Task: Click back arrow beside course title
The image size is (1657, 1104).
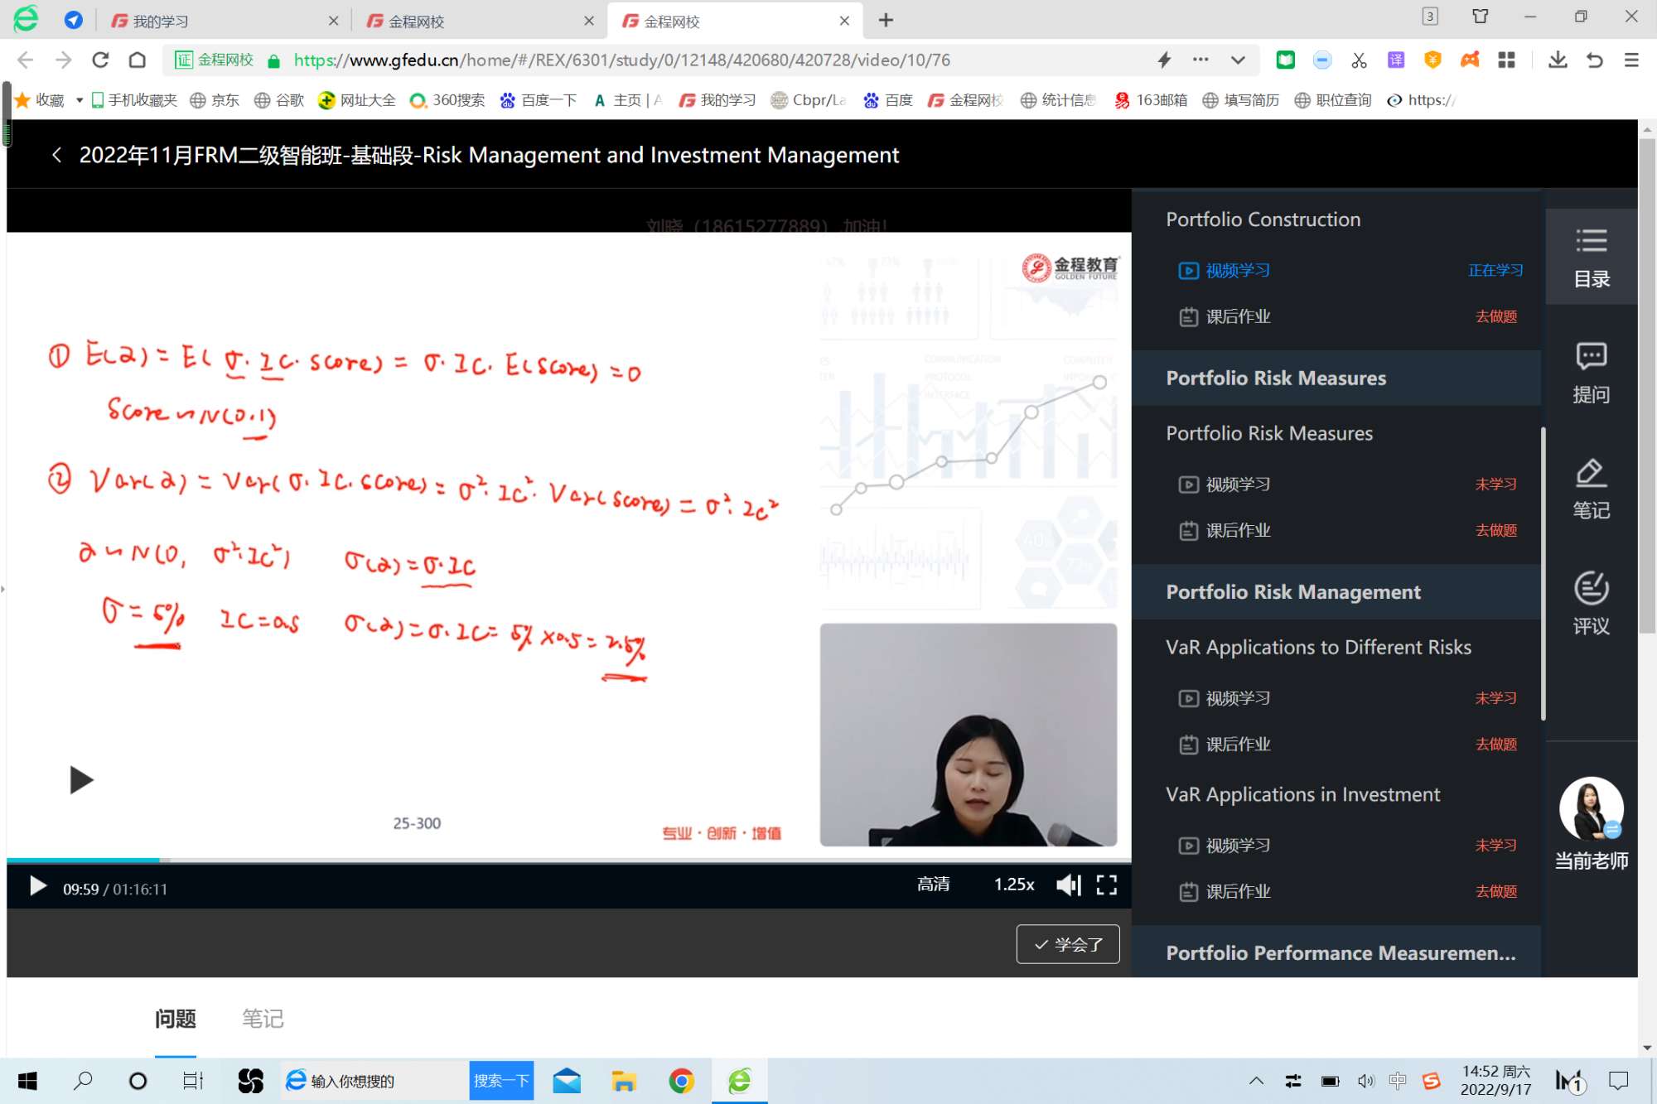Action: pyautogui.click(x=56, y=155)
